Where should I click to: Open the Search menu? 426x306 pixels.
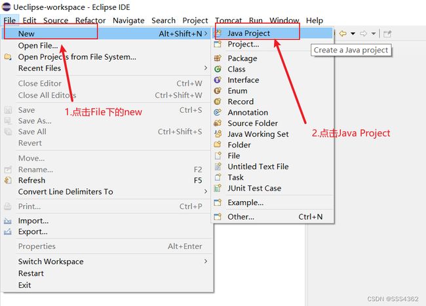pyautogui.click(x=163, y=20)
